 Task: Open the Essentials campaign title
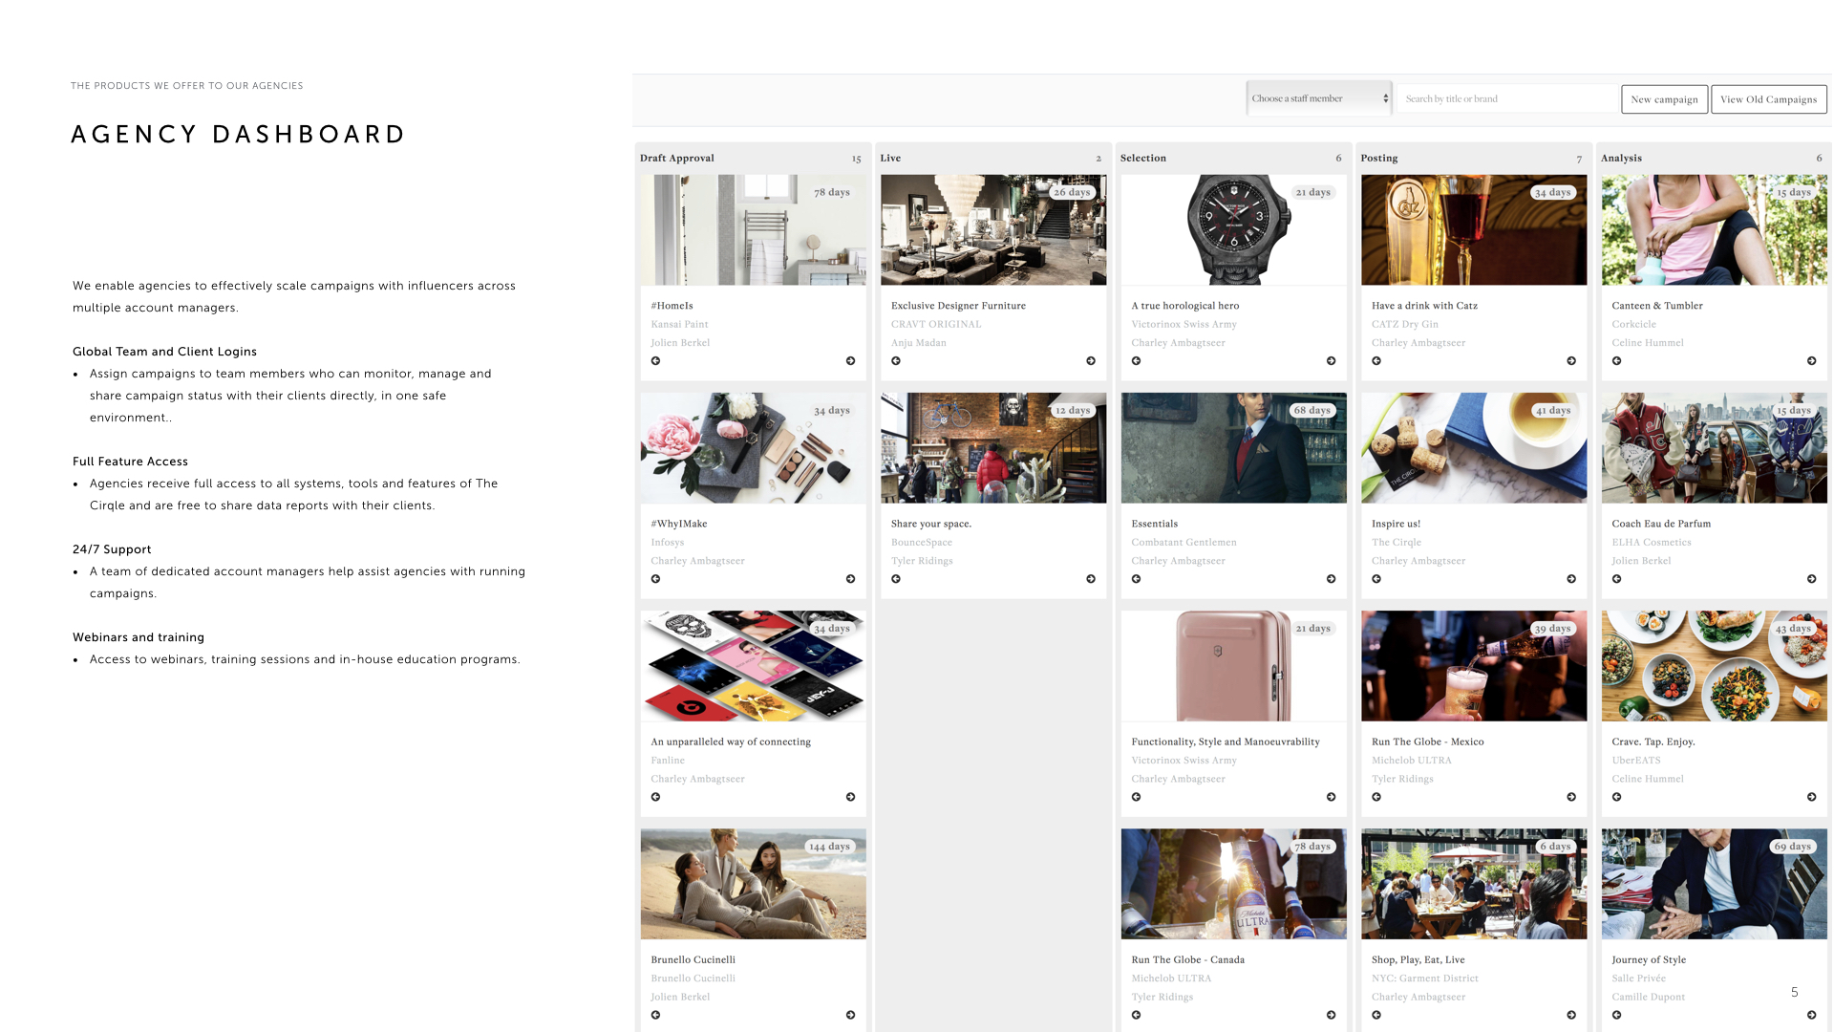1154,524
